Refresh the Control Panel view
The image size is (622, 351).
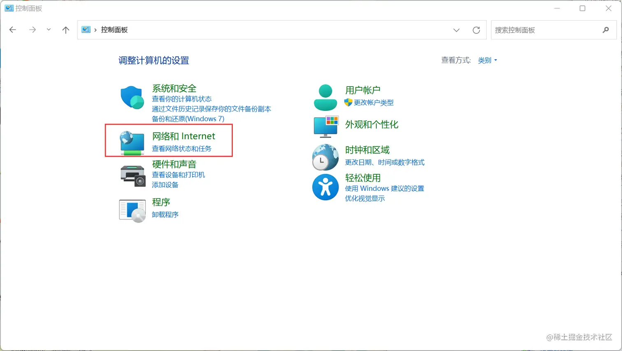pos(476,30)
